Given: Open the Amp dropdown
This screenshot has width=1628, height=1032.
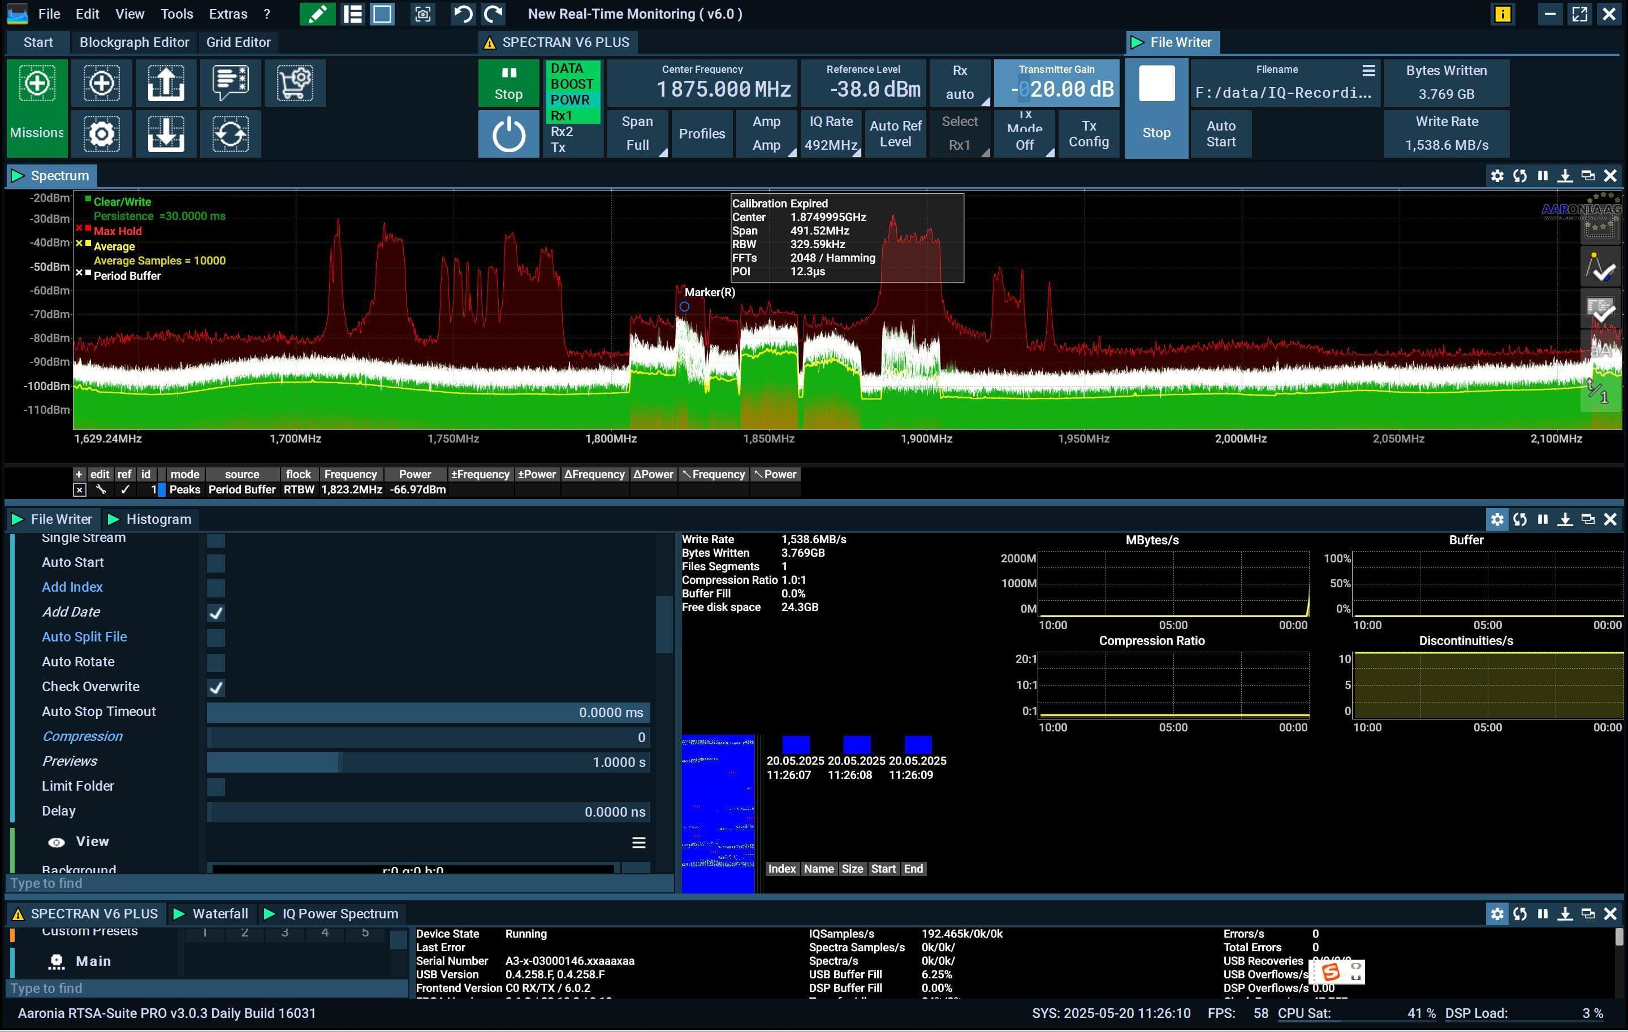Looking at the screenshot, I should coord(766,134).
